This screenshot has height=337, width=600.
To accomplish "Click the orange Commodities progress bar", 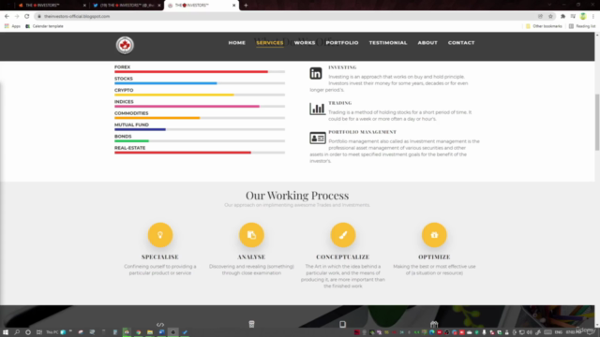I will click(x=157, y=118).
